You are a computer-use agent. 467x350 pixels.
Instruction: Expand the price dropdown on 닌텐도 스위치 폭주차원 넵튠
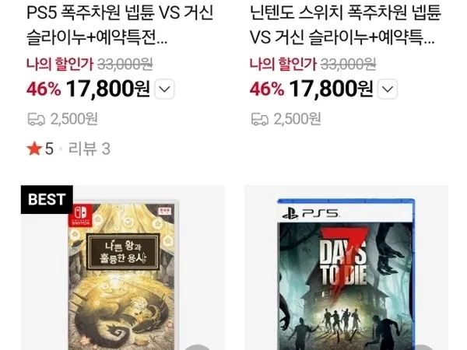388,89
